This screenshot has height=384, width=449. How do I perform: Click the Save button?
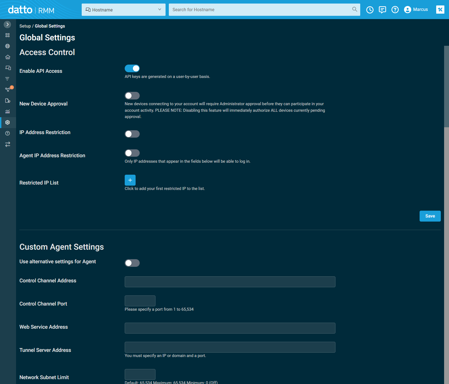(x=430, y=216)
